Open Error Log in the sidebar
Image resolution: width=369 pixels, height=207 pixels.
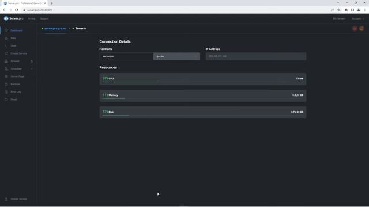[16, 92]
